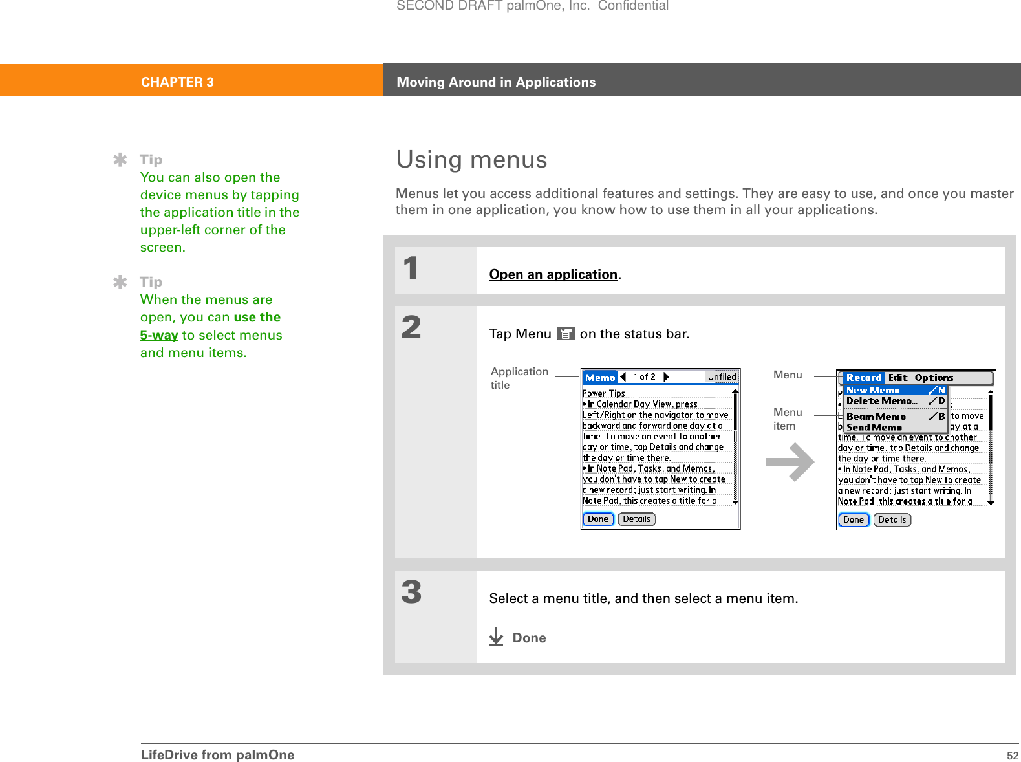Click 'LifeDrive from palmOne' footer text
This screenshot has width=1021, height=762.
click(x=217, y=755)
